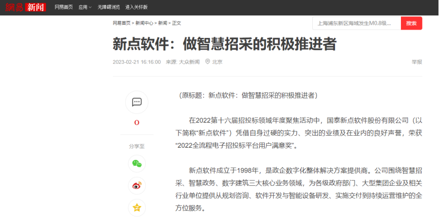Click 新闻中心 breadcrumb link

click(144, 23)
